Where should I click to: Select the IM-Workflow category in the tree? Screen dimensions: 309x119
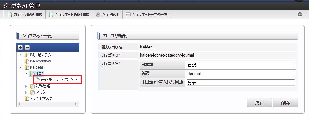[x=40, y=61]
